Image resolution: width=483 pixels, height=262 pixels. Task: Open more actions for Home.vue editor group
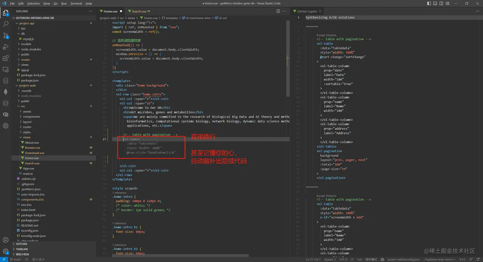point(284,11)
